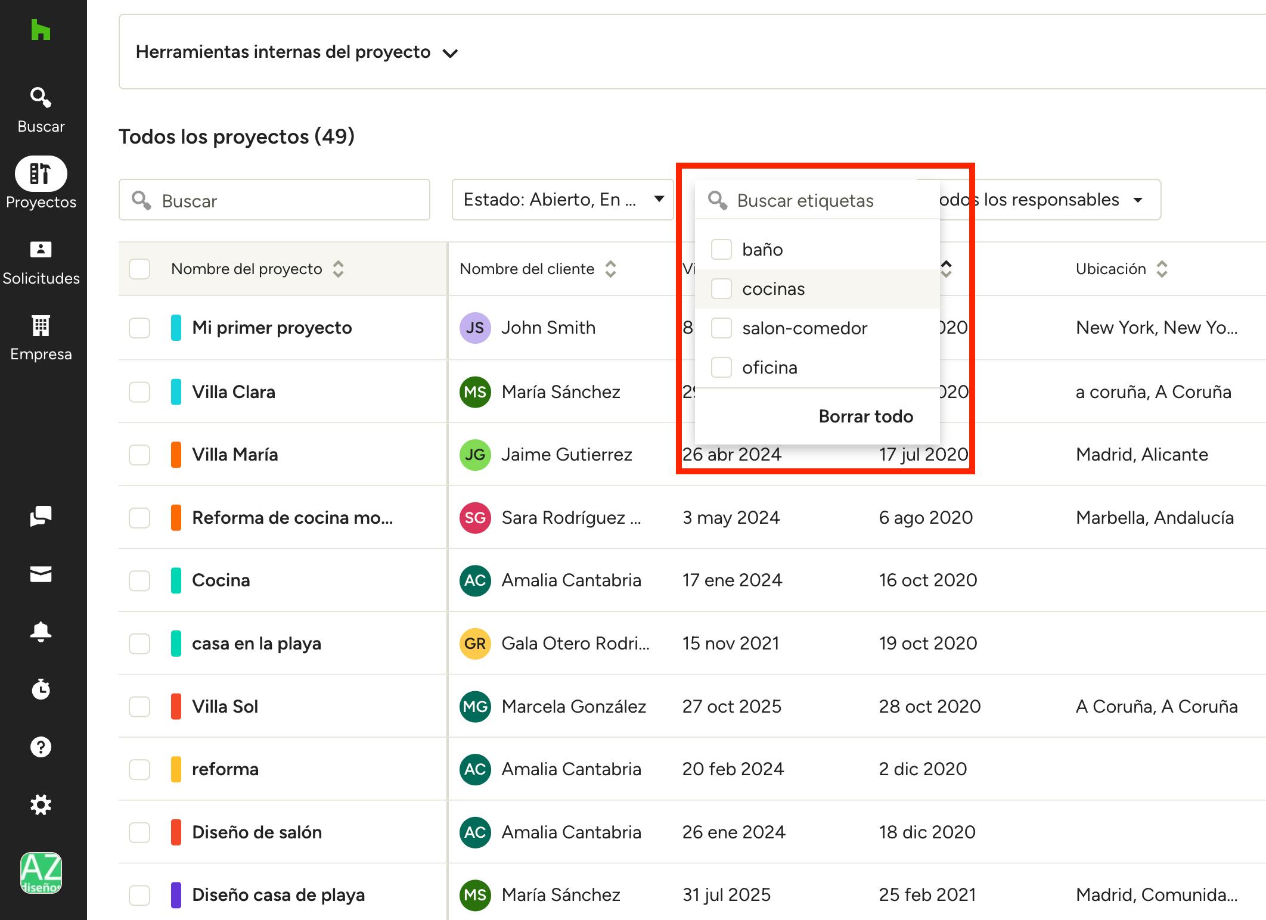This screenshot has width=1266, height=920.
Task: Open the Estado filter dropdown
Action: pos(562,200)
